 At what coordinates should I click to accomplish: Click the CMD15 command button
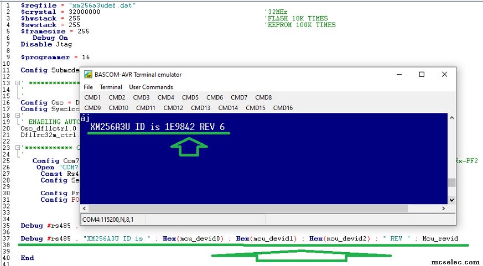[256, 108]
